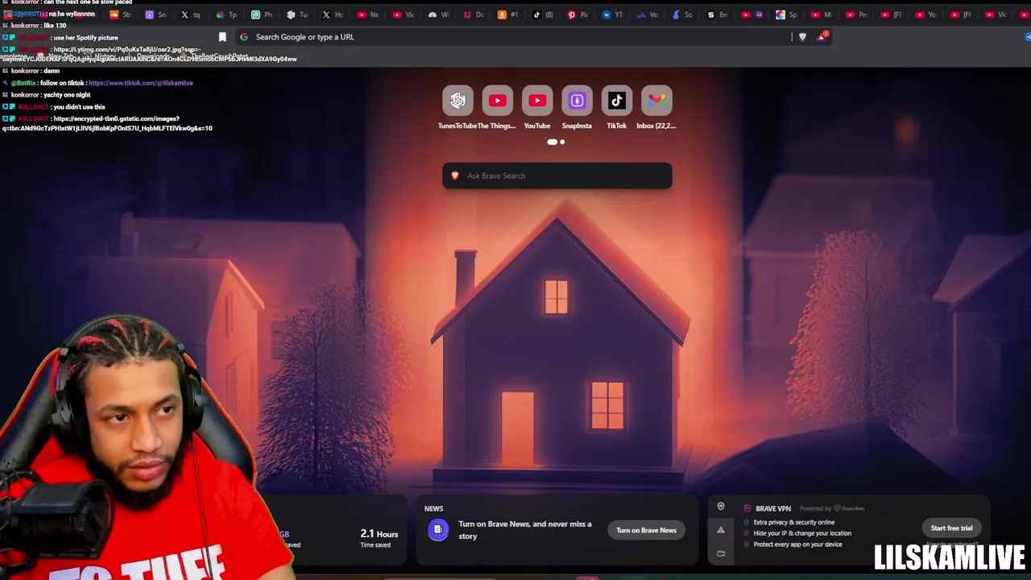Viewport: 1031px width, 580px height.
Task: Switch to the 'Tp' browser tab
Action: point(226,14)
